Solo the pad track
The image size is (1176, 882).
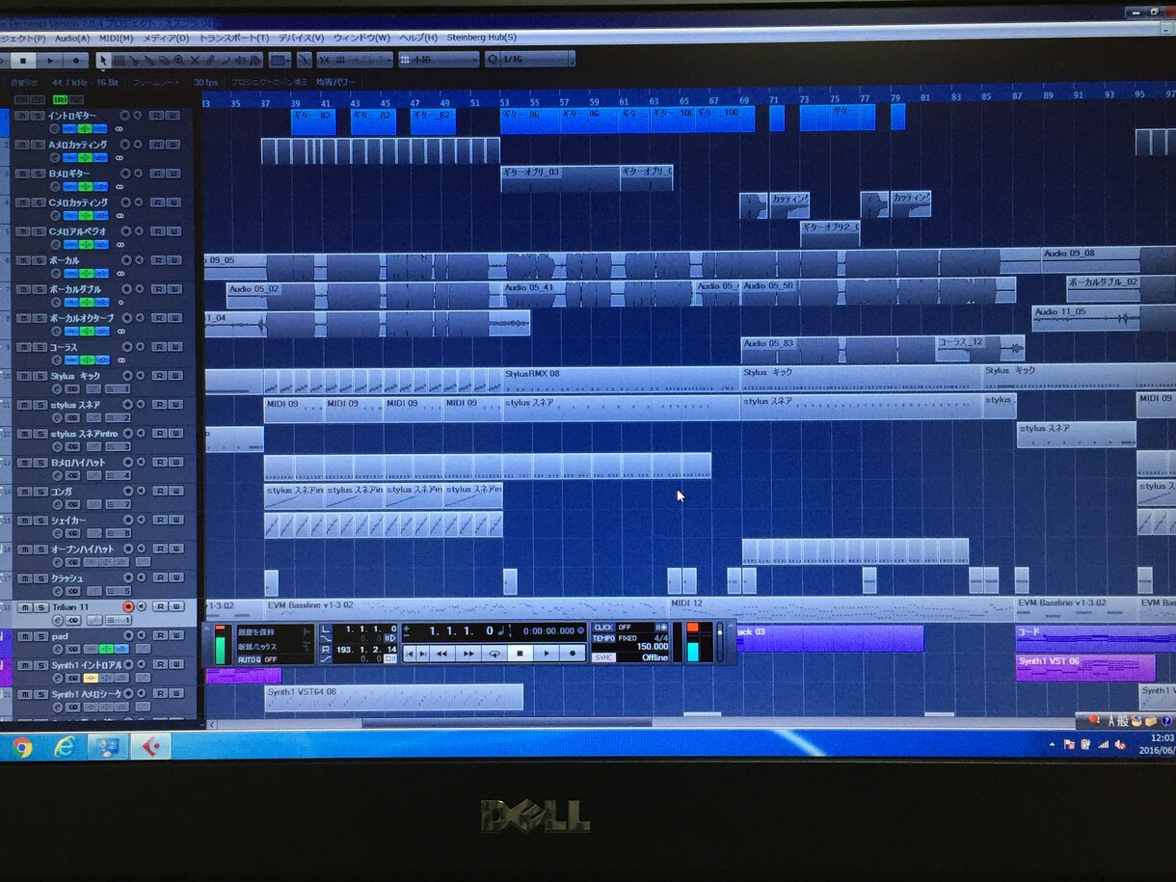40,636
